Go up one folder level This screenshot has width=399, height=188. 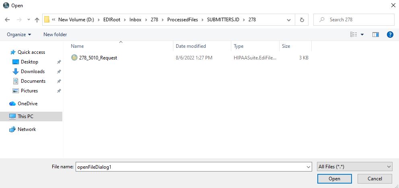point(37,20)
